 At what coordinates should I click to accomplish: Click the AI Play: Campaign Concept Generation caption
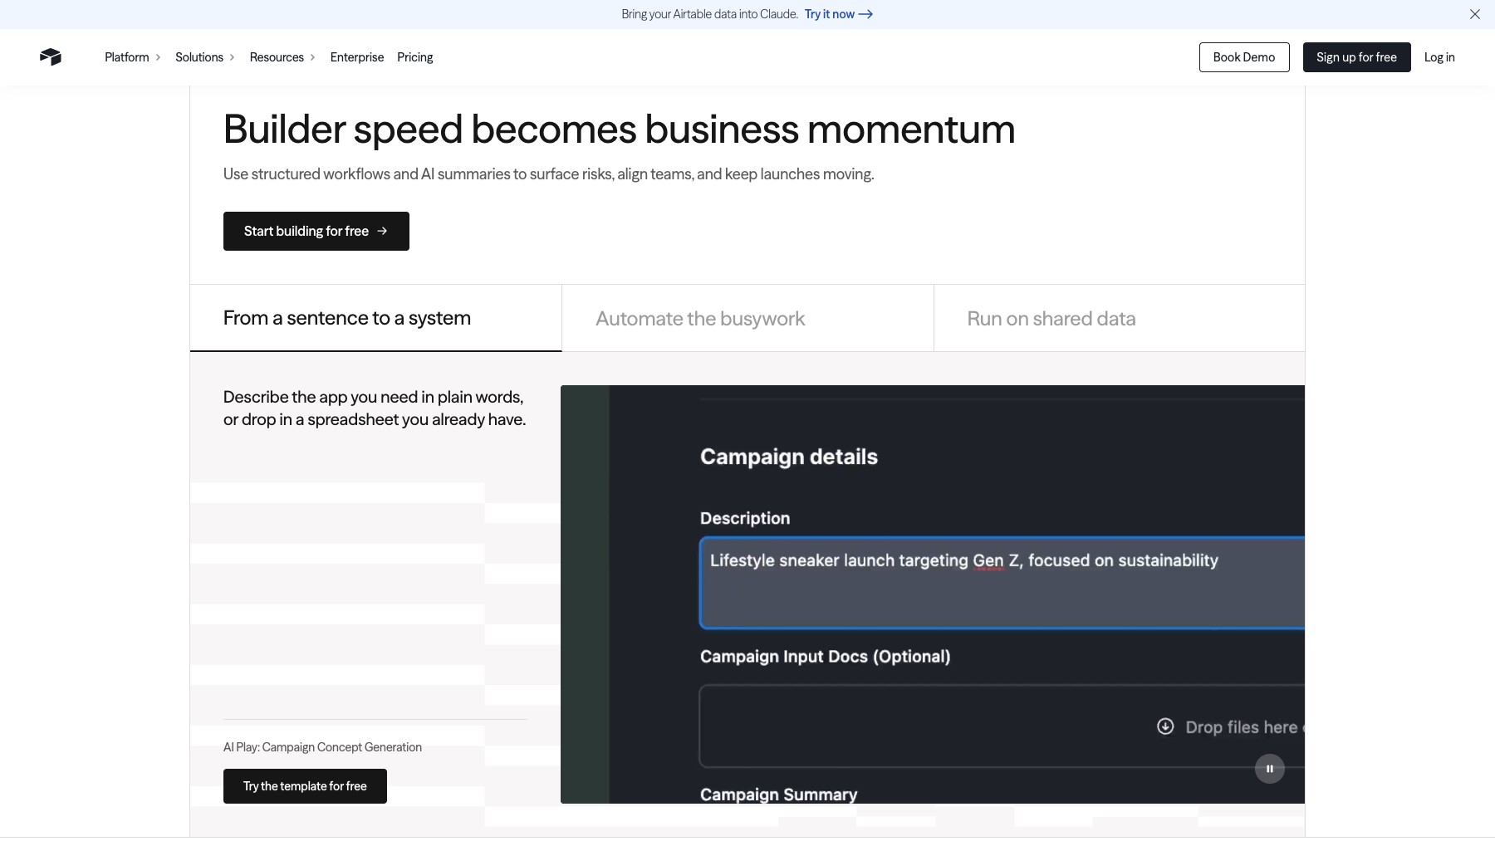coord(322,747)
